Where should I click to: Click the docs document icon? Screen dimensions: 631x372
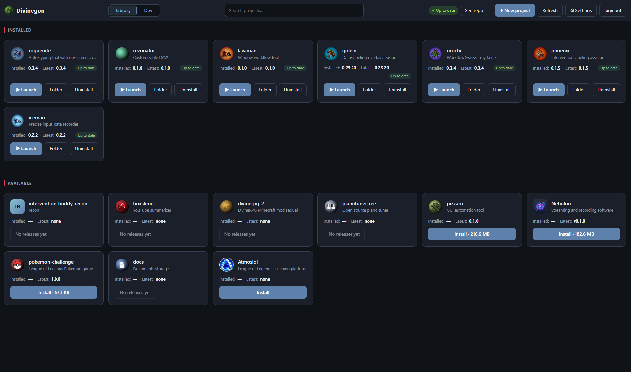(122, 265)
